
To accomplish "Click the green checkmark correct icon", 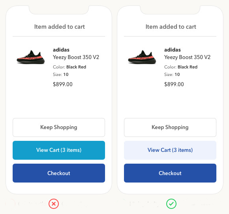I will pyautogui.click(x=171, y=204).
